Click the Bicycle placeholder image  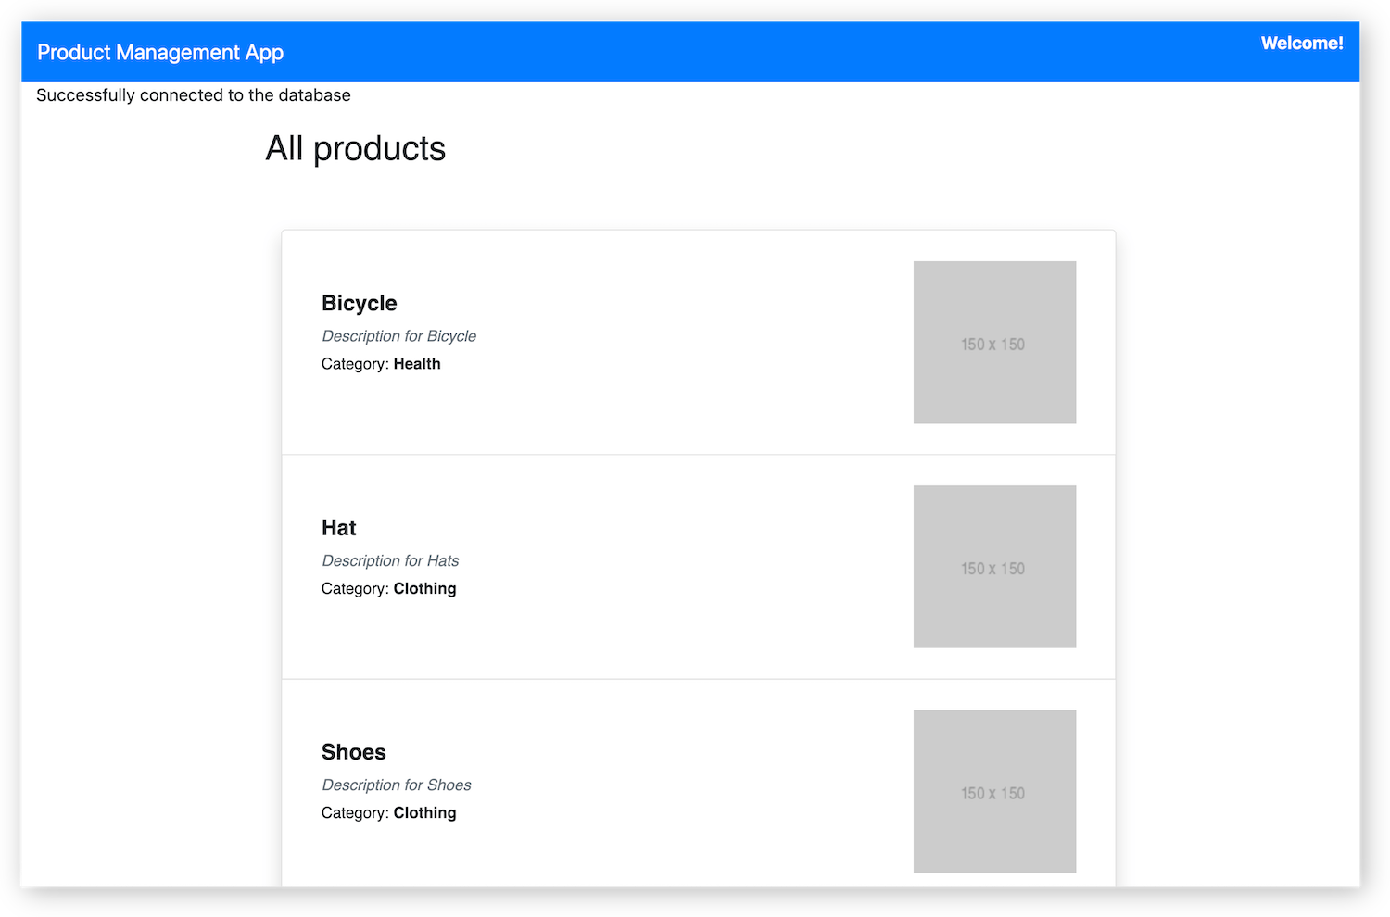pyautogui.click(x=994, y=343)
